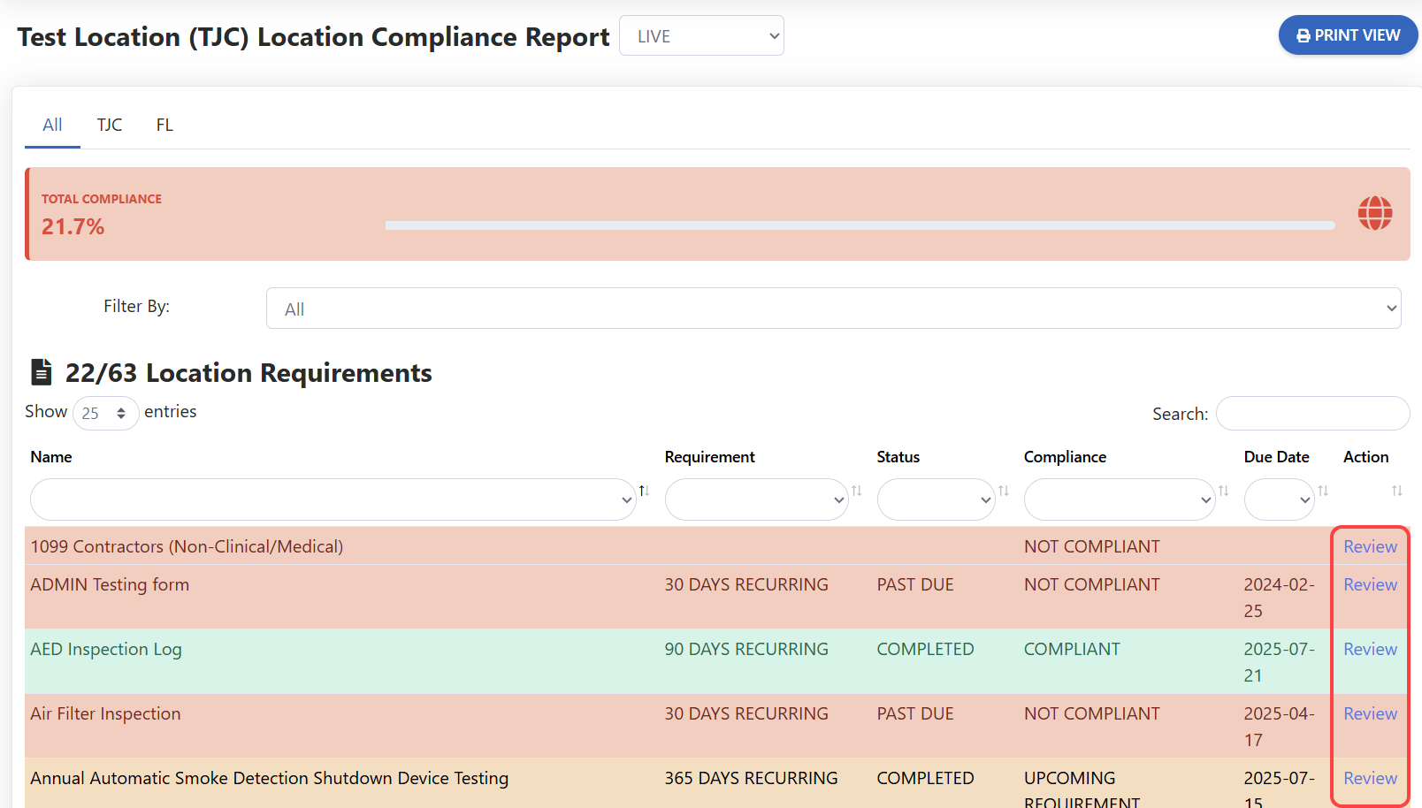Focus the Search input field
Viewport: 1422px width, 808px height.
coord(1312,414)
